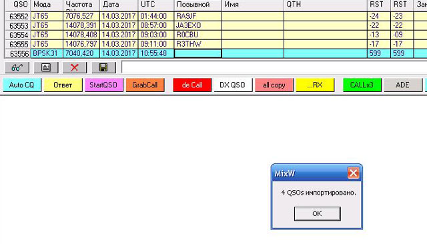Focus the empty callsign field in row 63556
427x244 pixels.
tap(198, 53)
